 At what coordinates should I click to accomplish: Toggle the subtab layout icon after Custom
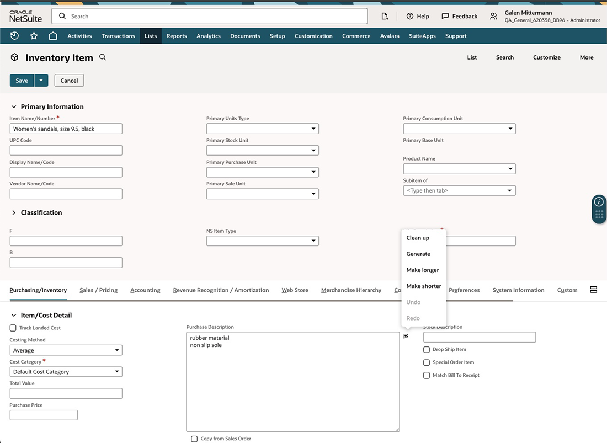click(594, 290)
